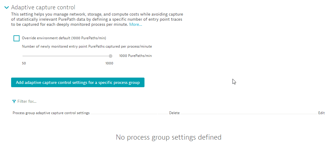Click the 'No process group settings defined' message
Image resolution: width=328 pixels, height=145 pixels.
click(x=169, y=137)
